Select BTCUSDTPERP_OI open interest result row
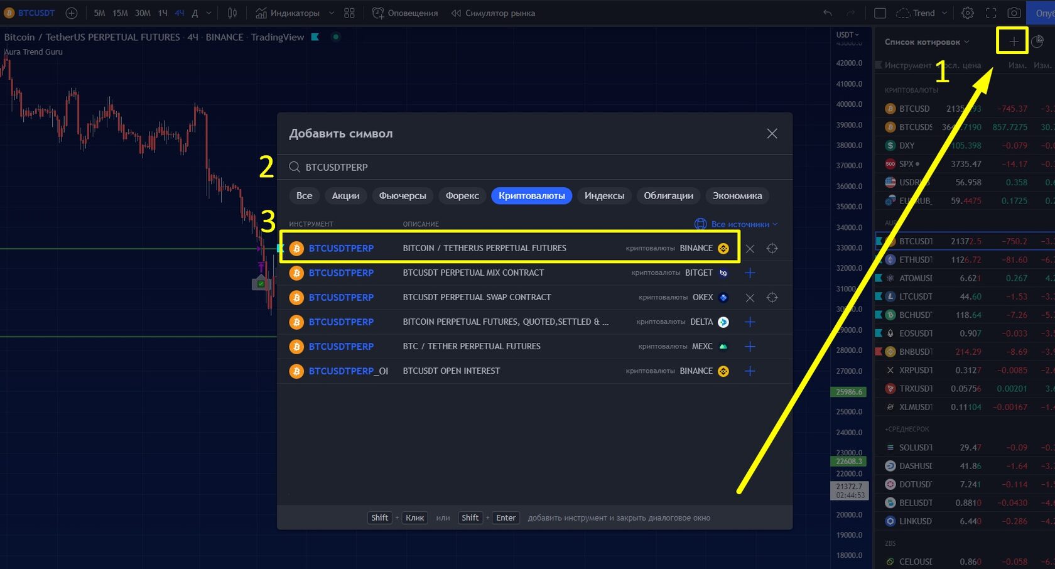 [x=534, y=371]
